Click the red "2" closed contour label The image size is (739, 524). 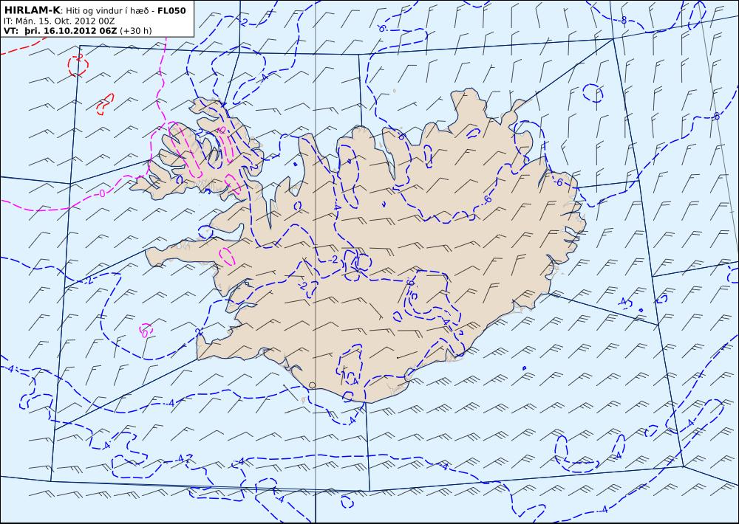pyautogui.click(x=80, y=57)
